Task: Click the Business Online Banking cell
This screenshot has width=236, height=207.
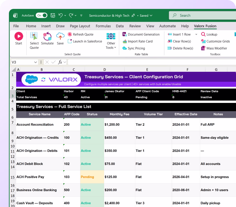Action: (x=40, y=190)
